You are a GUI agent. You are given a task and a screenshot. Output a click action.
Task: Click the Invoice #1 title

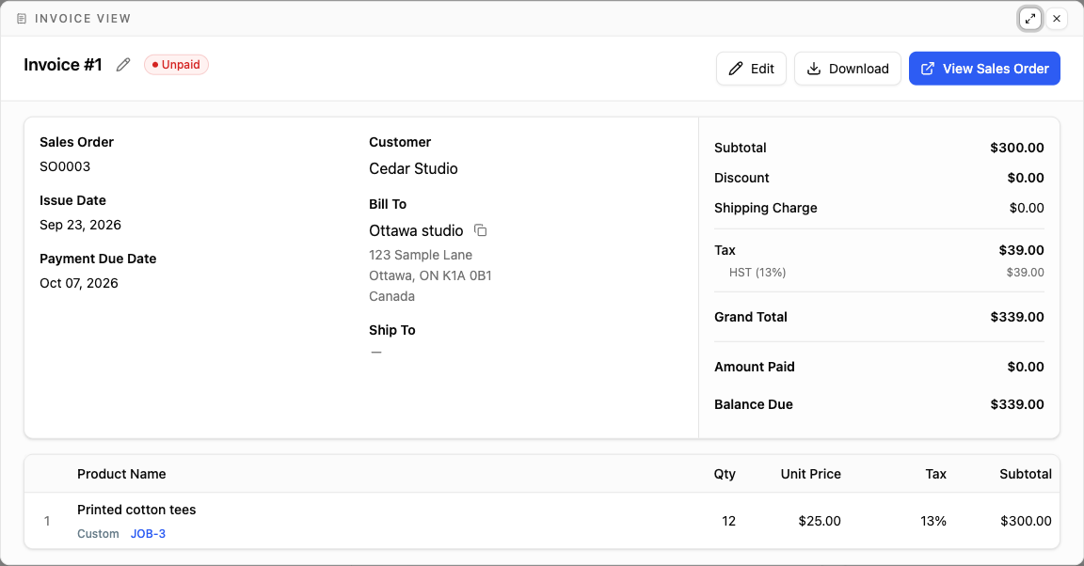[63, 65]
